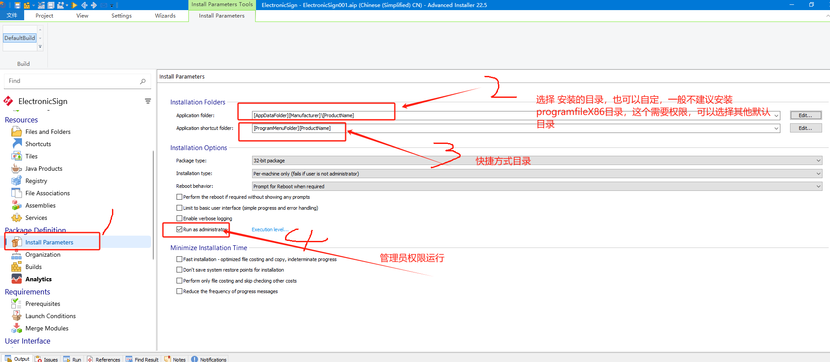
Task: Click the Registry cubes icon
Action: 17,181
